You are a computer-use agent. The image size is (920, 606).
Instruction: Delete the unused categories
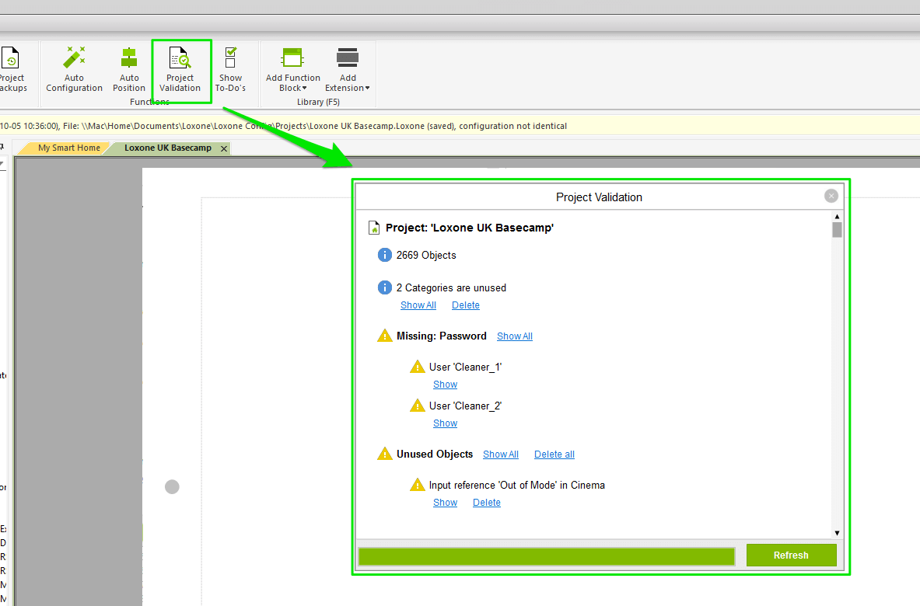(x=465, y=305)
